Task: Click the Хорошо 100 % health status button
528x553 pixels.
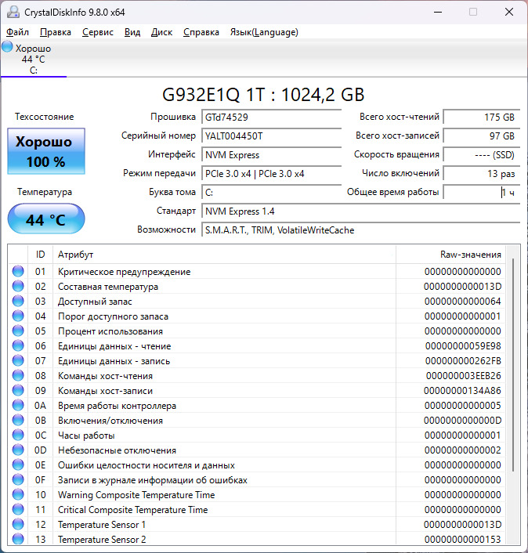Action: click(45, 152)
